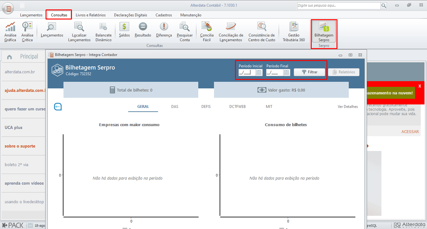The image size is (427, 229).
Task: Open 'usando o livedesktop' sidebar link
Action: (x=24, y=202)
